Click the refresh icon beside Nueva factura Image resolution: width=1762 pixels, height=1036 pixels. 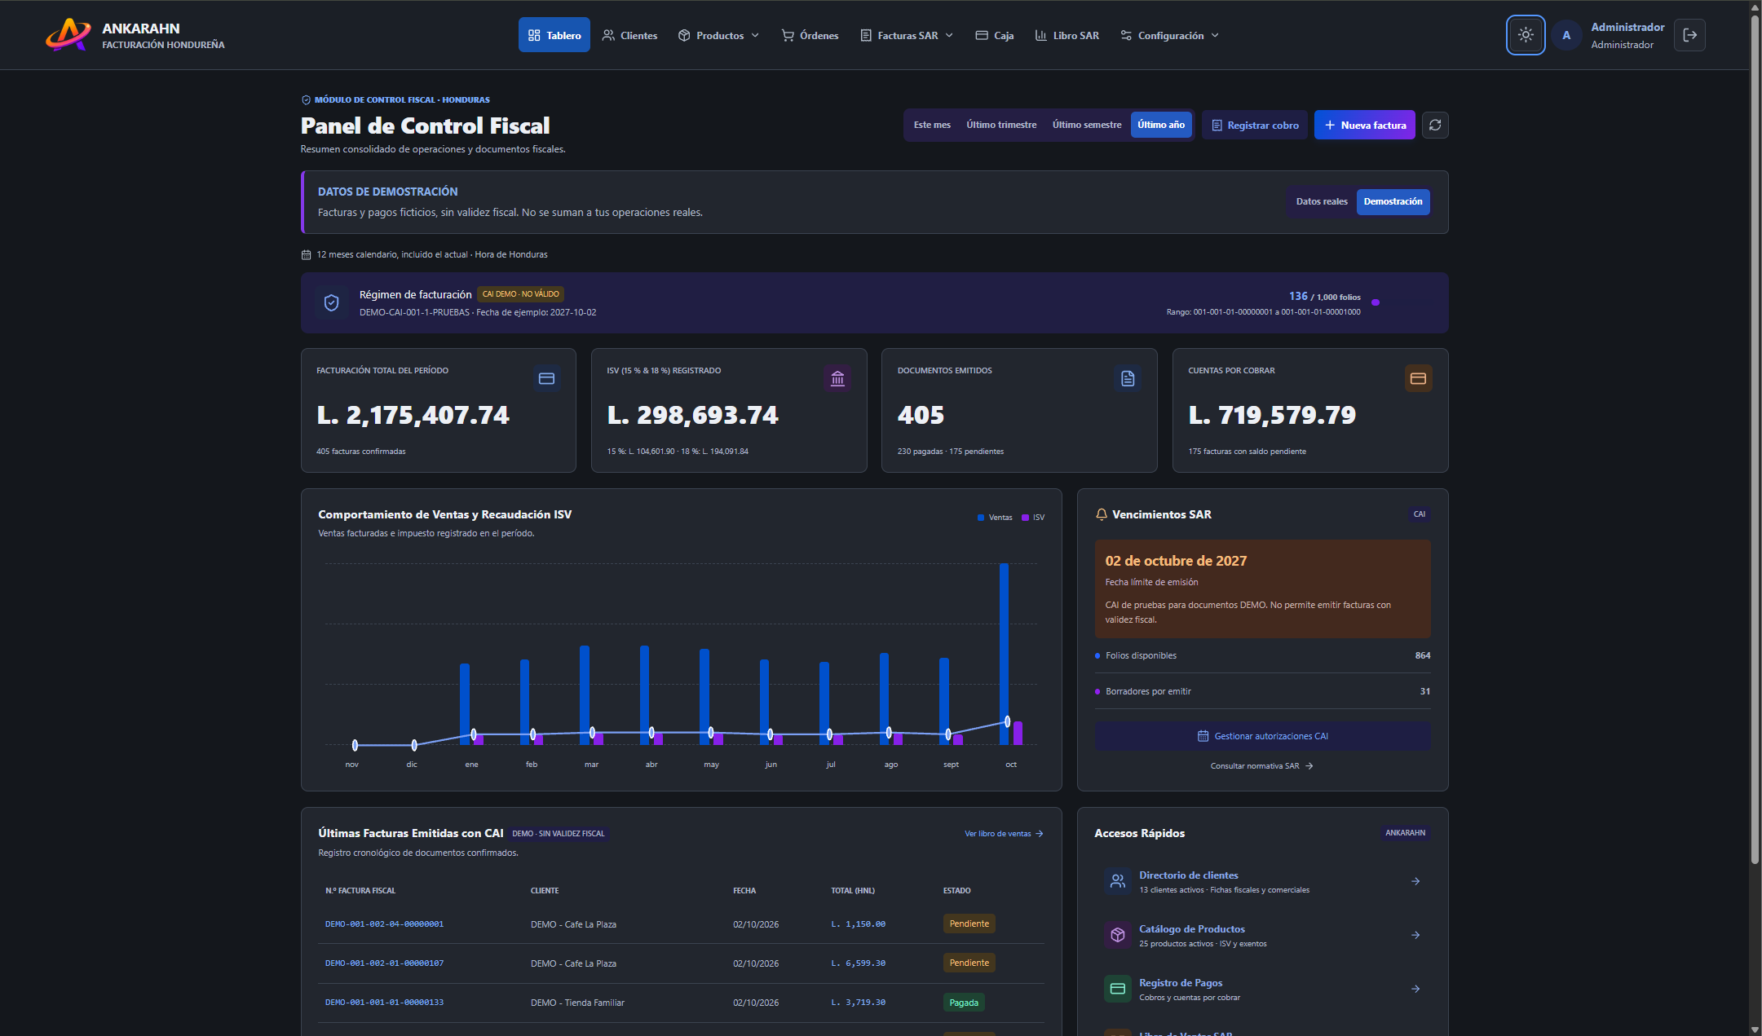coord(1435,125)
